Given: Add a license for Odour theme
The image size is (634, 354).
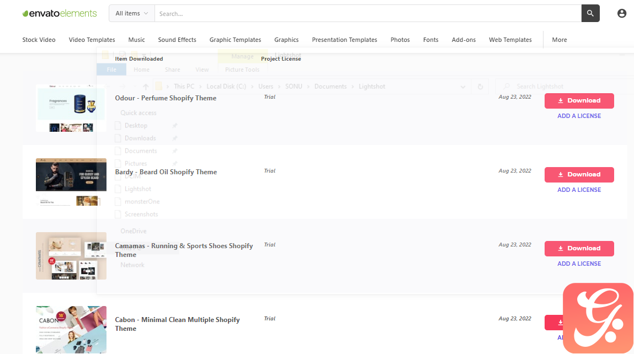Looking at the screenshot, I should click(x=579, y=116).
